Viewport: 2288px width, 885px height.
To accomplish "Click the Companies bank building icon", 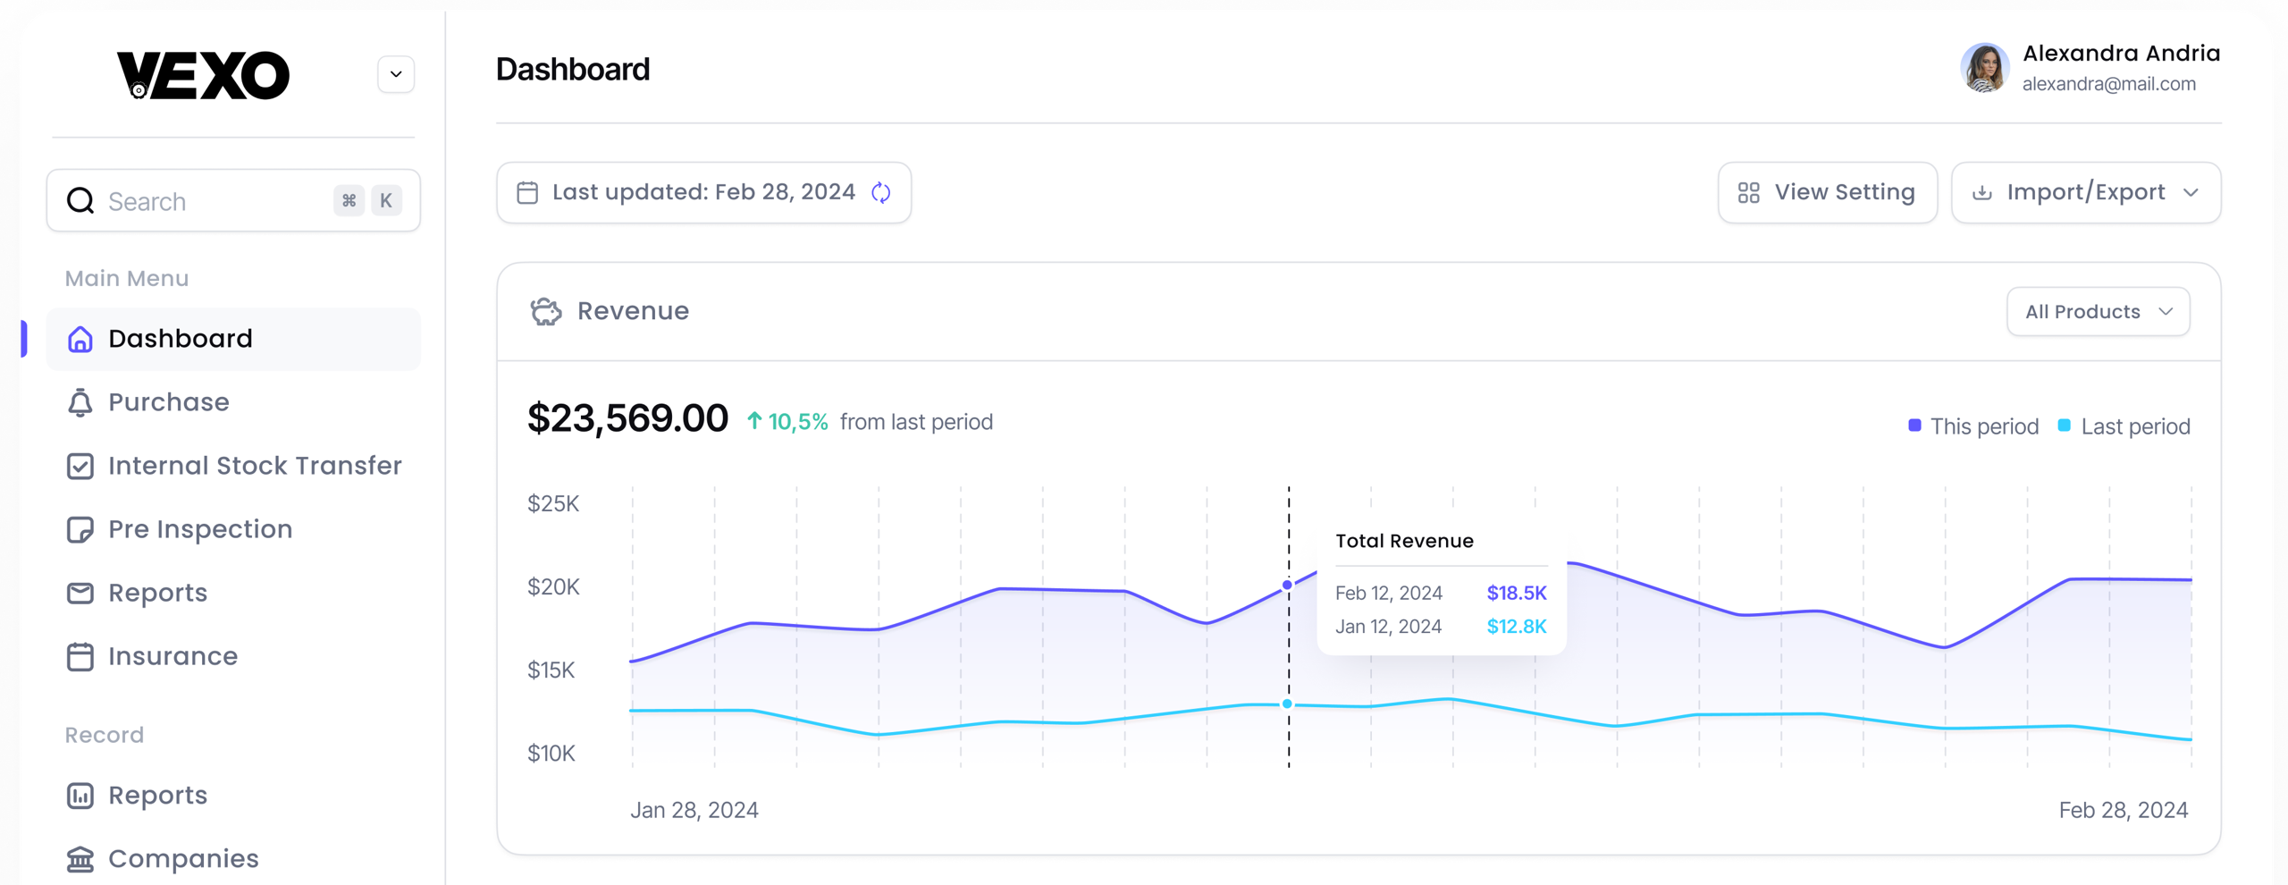I will coord(80,859).
